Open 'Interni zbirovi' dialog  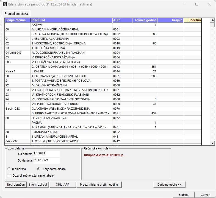click(x=38, y=185)
